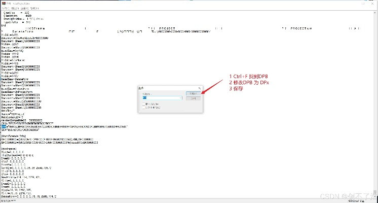Click the [Host Extender Info] line

click(13, 136)
